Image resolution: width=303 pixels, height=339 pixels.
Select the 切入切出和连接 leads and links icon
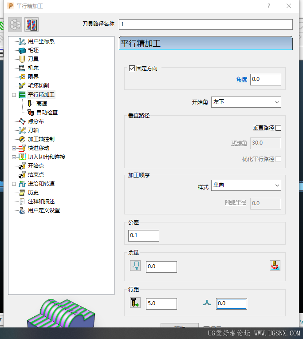point(22,157)
